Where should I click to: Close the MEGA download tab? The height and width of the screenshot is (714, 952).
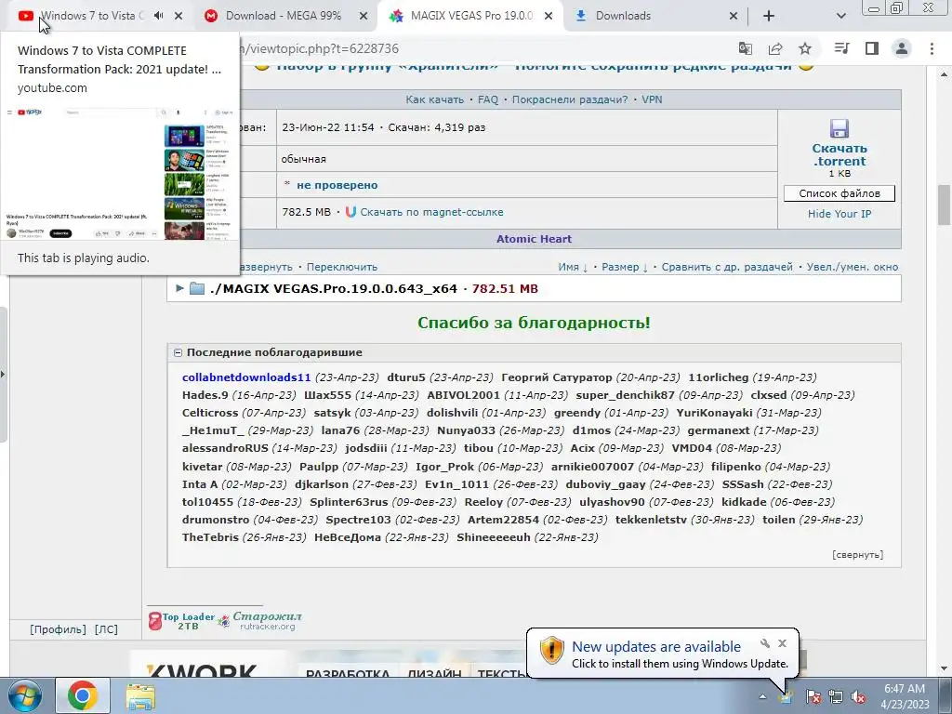[364, 16]
